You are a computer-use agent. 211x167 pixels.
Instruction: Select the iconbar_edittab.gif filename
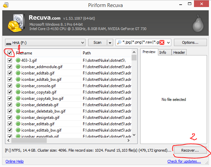pos(38,124)
